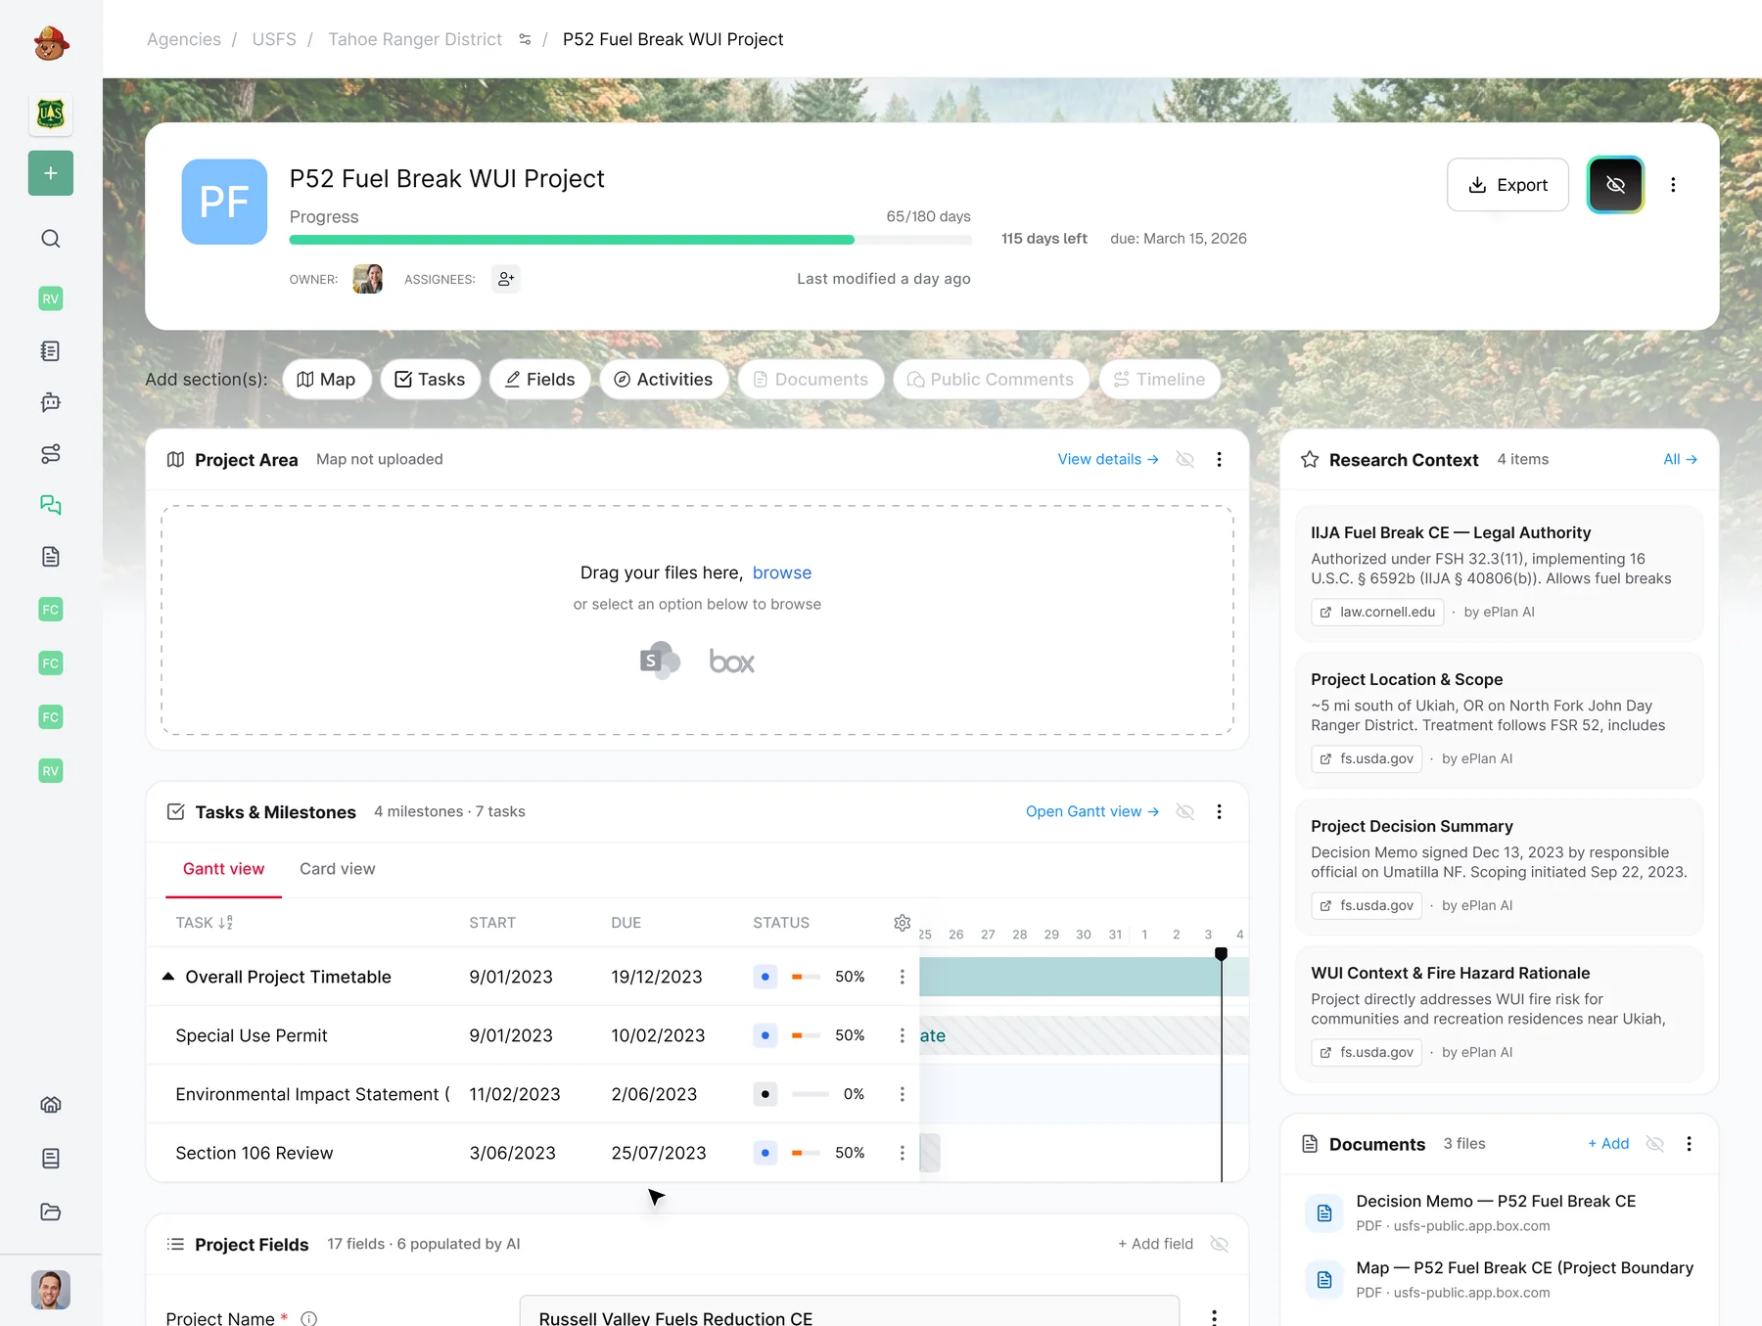This screenshot has height=1326, width=1762.
Task: Open the workflow routes sidebar icon
Action: (51, 454)
